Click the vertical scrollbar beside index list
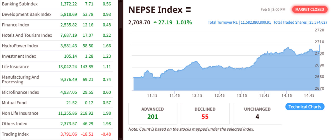332x140 pixels. pyautogui.click(x=121, y=79)
